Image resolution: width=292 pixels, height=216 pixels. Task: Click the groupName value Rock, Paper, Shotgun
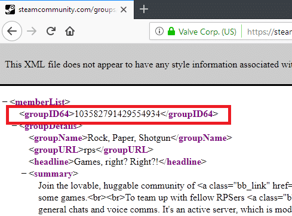pos(129,138)
